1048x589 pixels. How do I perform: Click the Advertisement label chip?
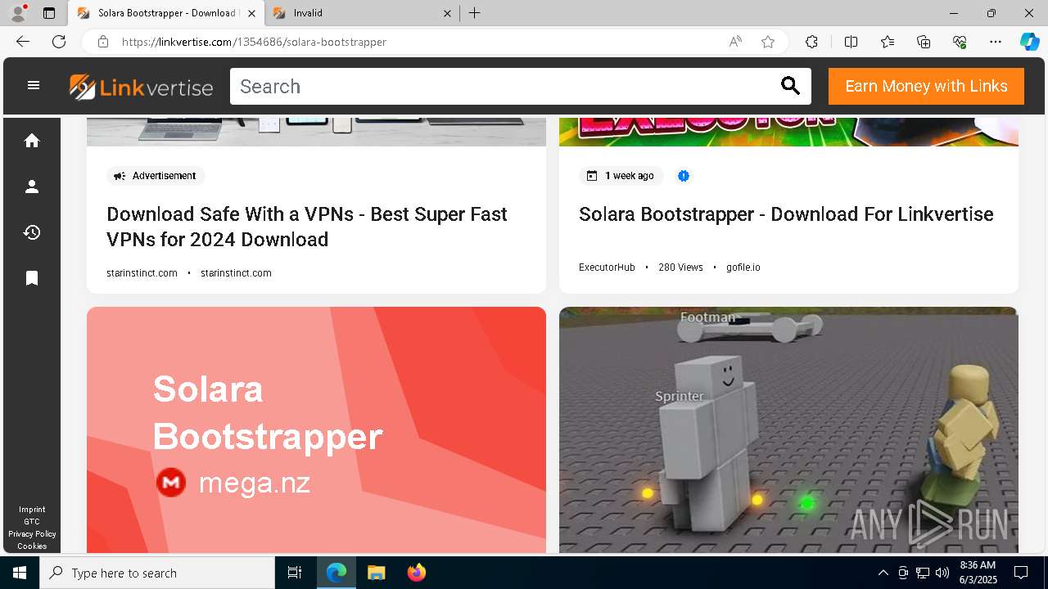click(156, 176)
